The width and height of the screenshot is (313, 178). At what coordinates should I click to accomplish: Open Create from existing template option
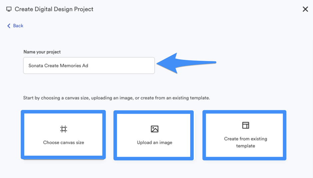pyautogui.click(x=244, y=135)
